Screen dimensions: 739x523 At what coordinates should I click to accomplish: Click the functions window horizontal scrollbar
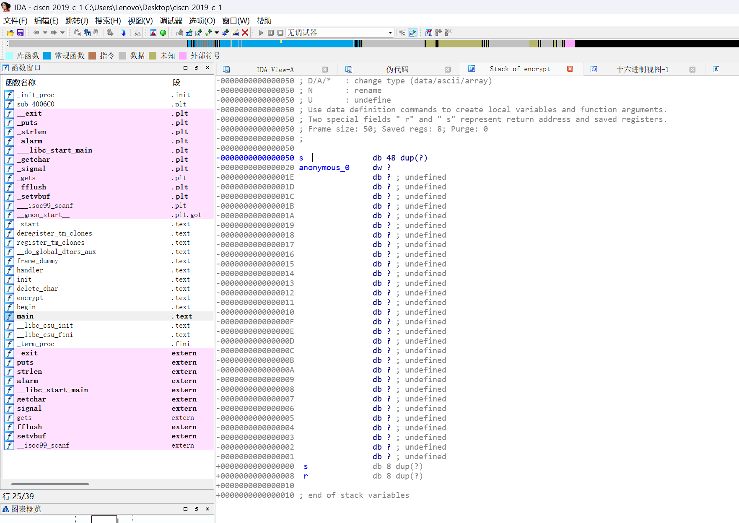pos(50,484)
